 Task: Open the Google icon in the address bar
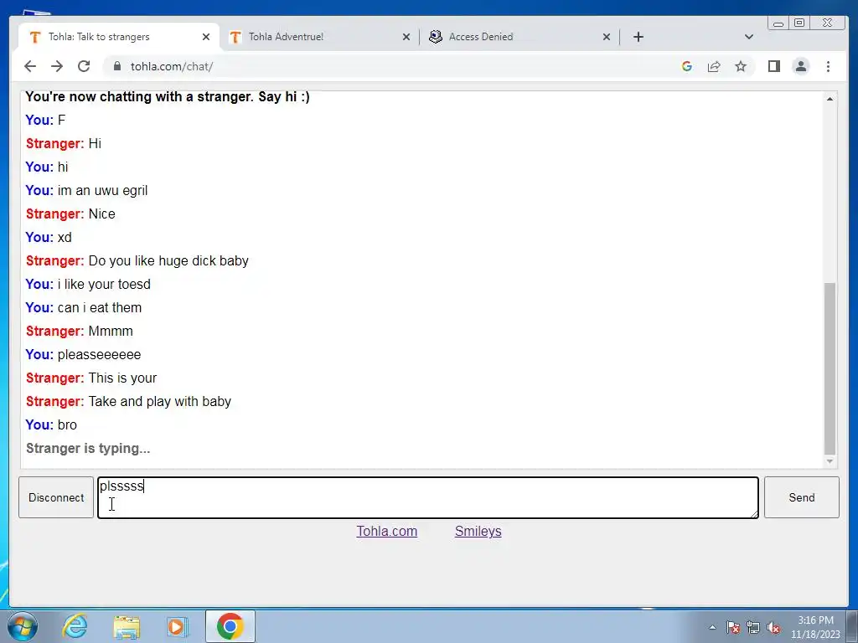point(687,66)
